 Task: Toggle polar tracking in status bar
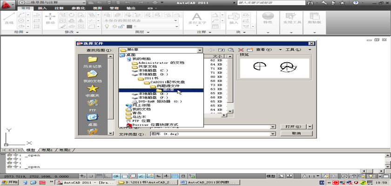point(116,176)
